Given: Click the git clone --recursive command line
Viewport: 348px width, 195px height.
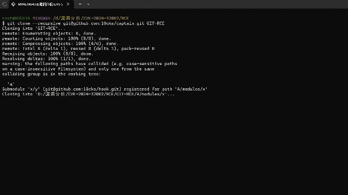Looking at the screenshot, I should (x=83, y=23).
